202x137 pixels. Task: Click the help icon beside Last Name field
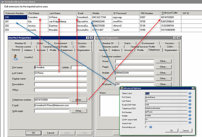click(x=190, y=101)
